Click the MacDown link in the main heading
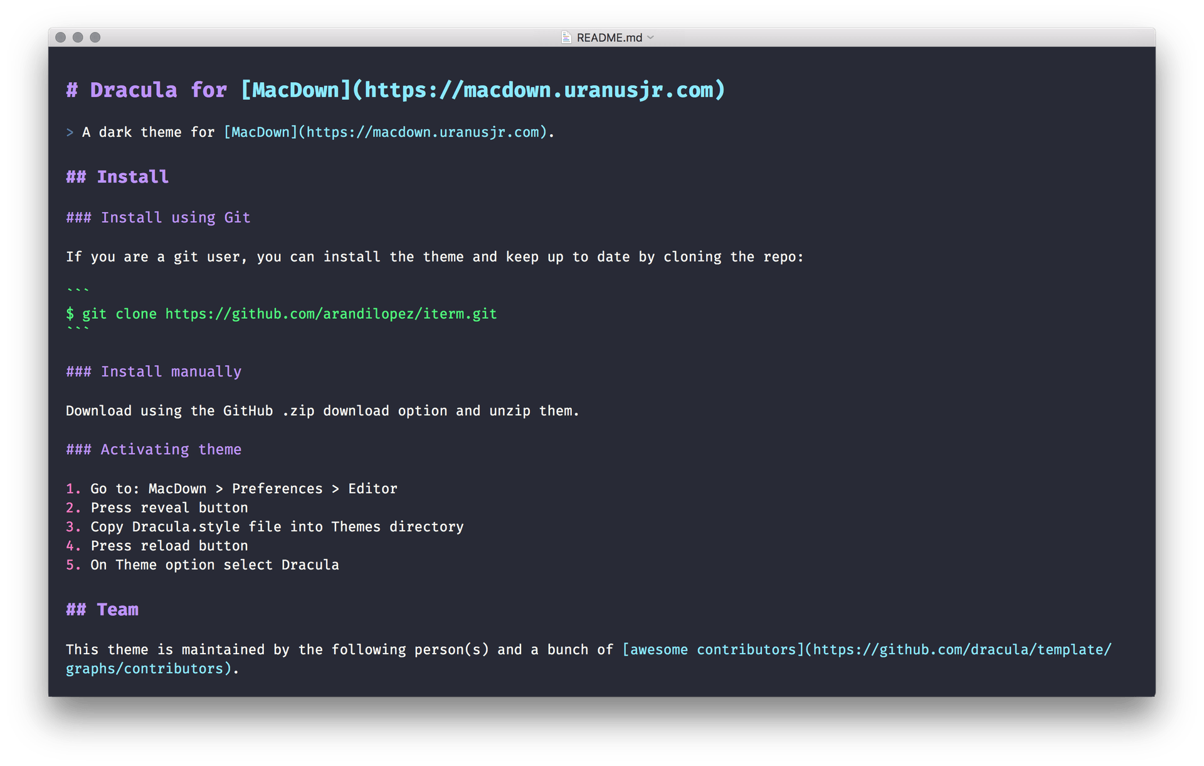The width and height of the screenshot is (1204, 766). click(483, 90)
